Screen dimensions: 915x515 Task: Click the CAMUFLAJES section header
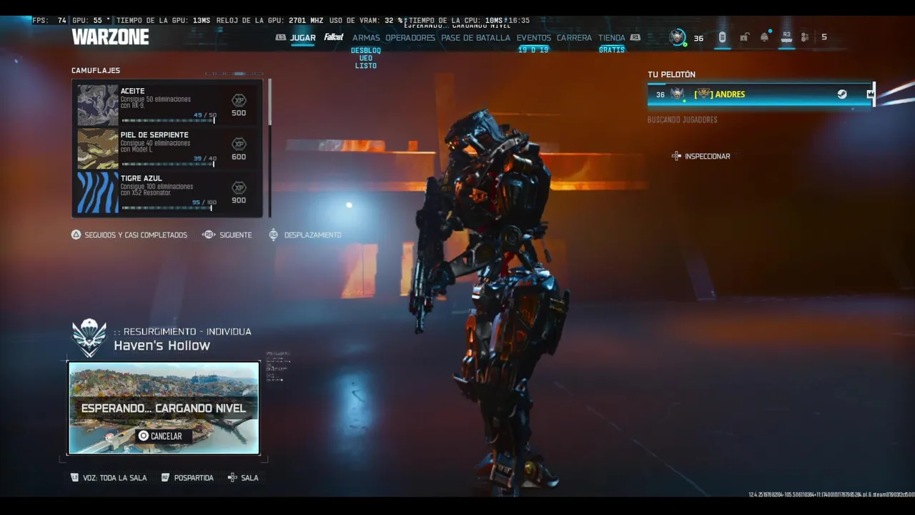[96, 71]
